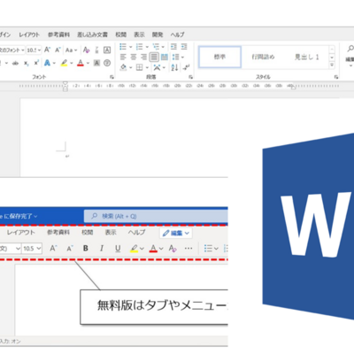
Task: Align text left in desktop Word
Action: [x=123, y=57]
